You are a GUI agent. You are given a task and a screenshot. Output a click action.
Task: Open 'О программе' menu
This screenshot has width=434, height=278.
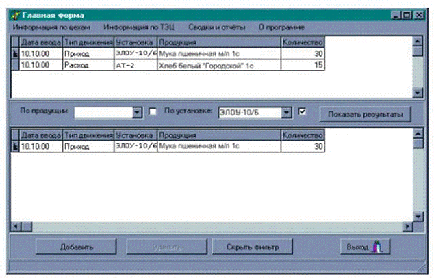tap(282, 27)
